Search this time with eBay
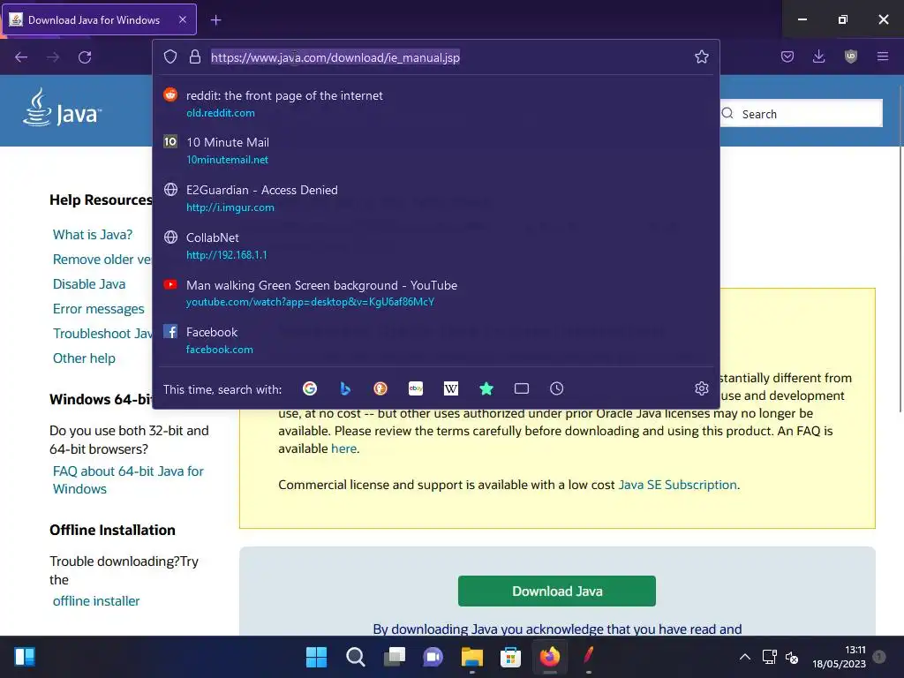 pos(416,388)
